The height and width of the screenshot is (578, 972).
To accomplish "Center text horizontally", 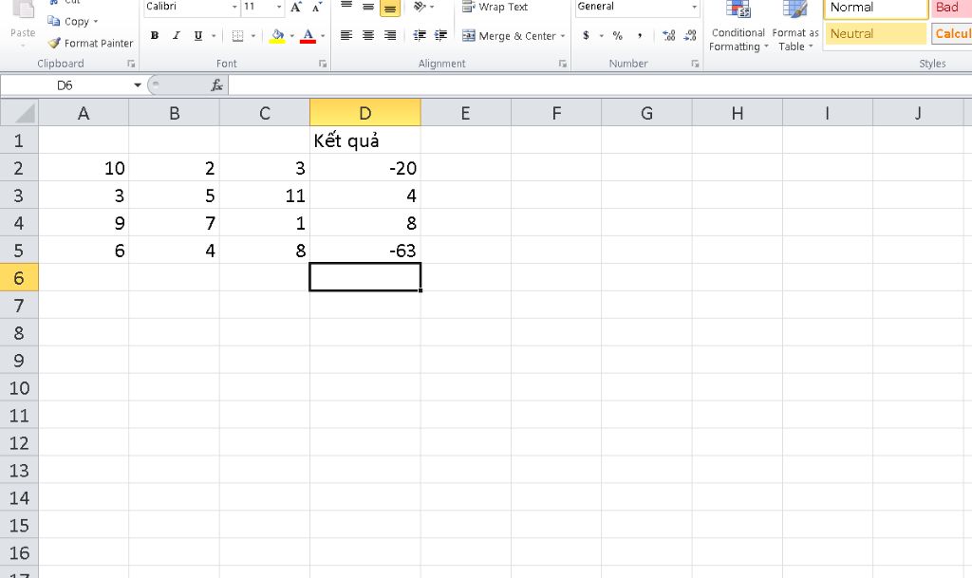I will 368,35.
